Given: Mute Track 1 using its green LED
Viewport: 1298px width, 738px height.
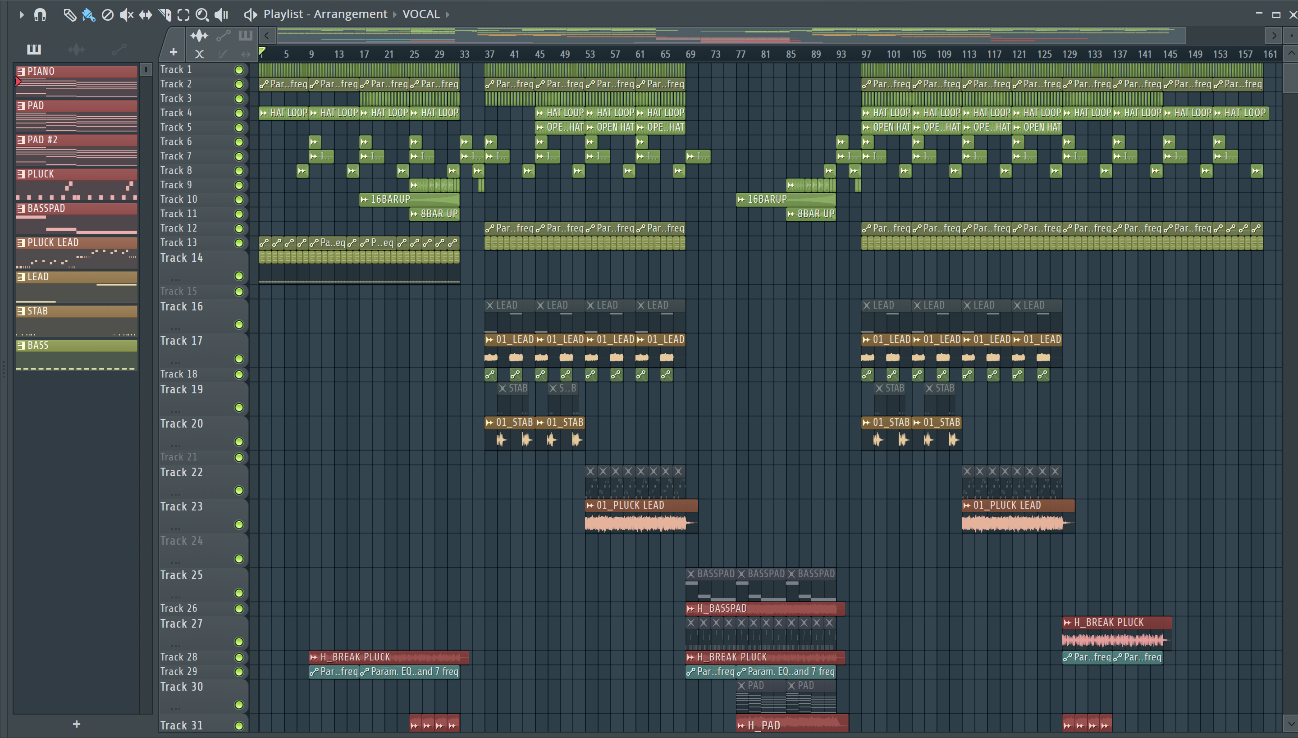Looking at the screenshot, I should coord(239,70).
